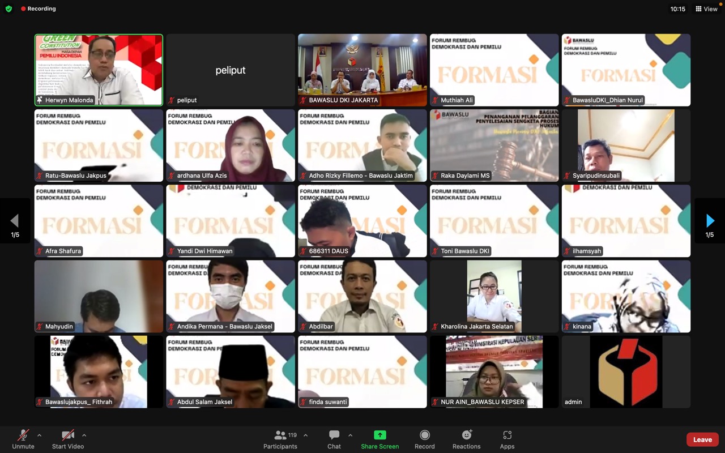
Task: Open the View layout menu
Action: pos(706,9)
